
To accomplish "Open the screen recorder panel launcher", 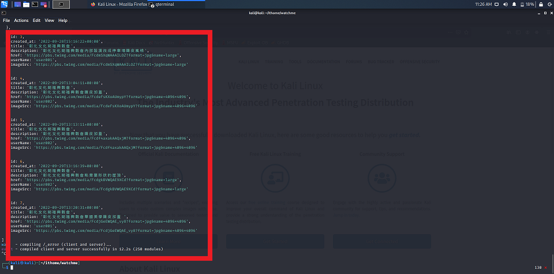I will click(x=44, y=4).
